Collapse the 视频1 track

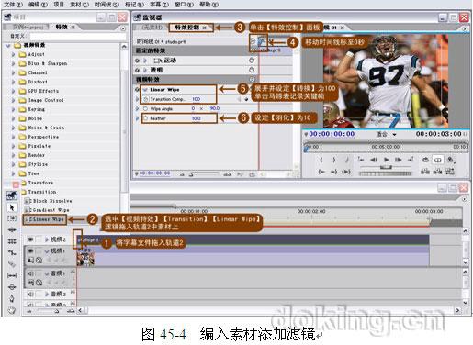[x=47, y=250]
